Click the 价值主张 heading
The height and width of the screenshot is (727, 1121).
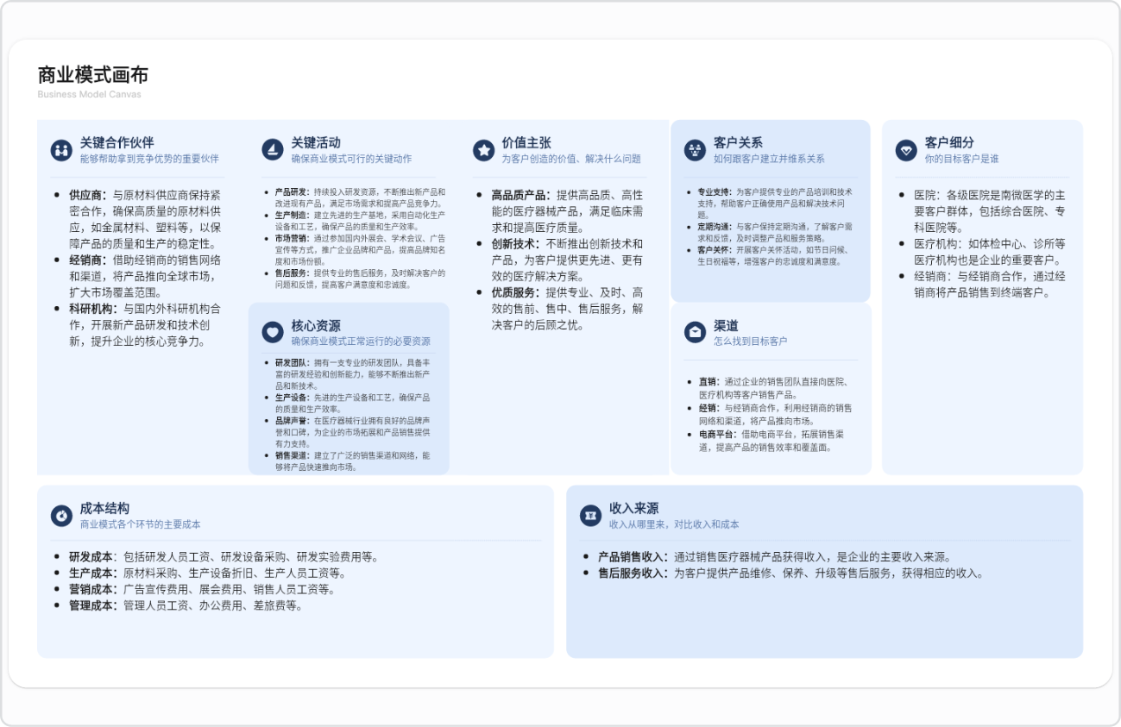(x=526, y=142)
